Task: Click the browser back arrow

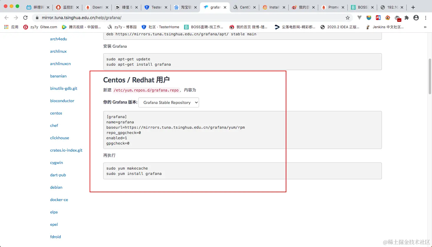Action: coord(6,18)
